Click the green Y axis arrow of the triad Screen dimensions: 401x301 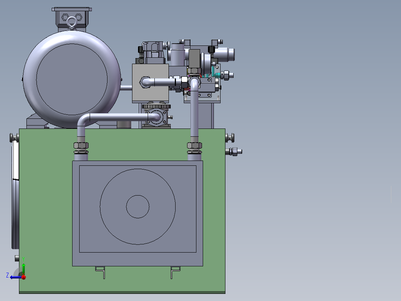(x=23, y=269)
